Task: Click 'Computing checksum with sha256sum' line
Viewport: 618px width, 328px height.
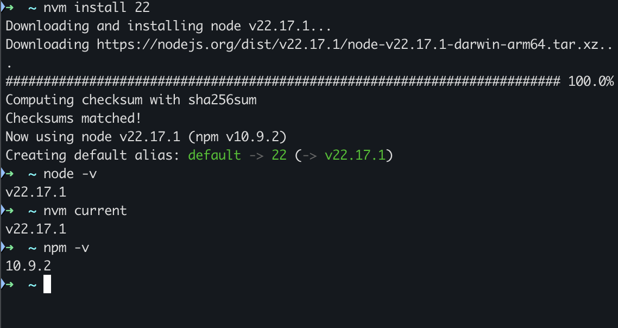Action: [131, 100]
